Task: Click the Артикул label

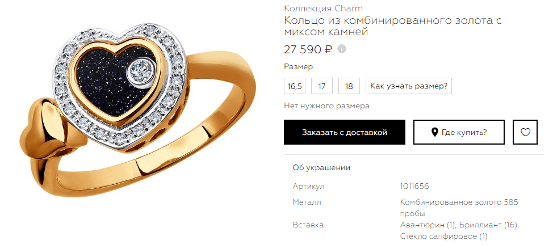Action: (x=308, y=186)
